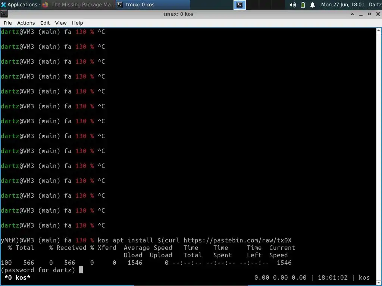Click the topmost 'dartz@VM3' prompt line

[x=53, y=32]
